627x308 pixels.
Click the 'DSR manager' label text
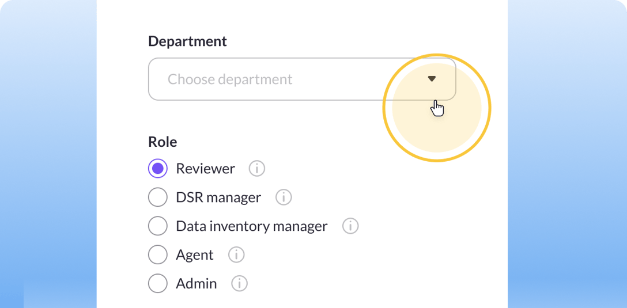pos(219,197)
